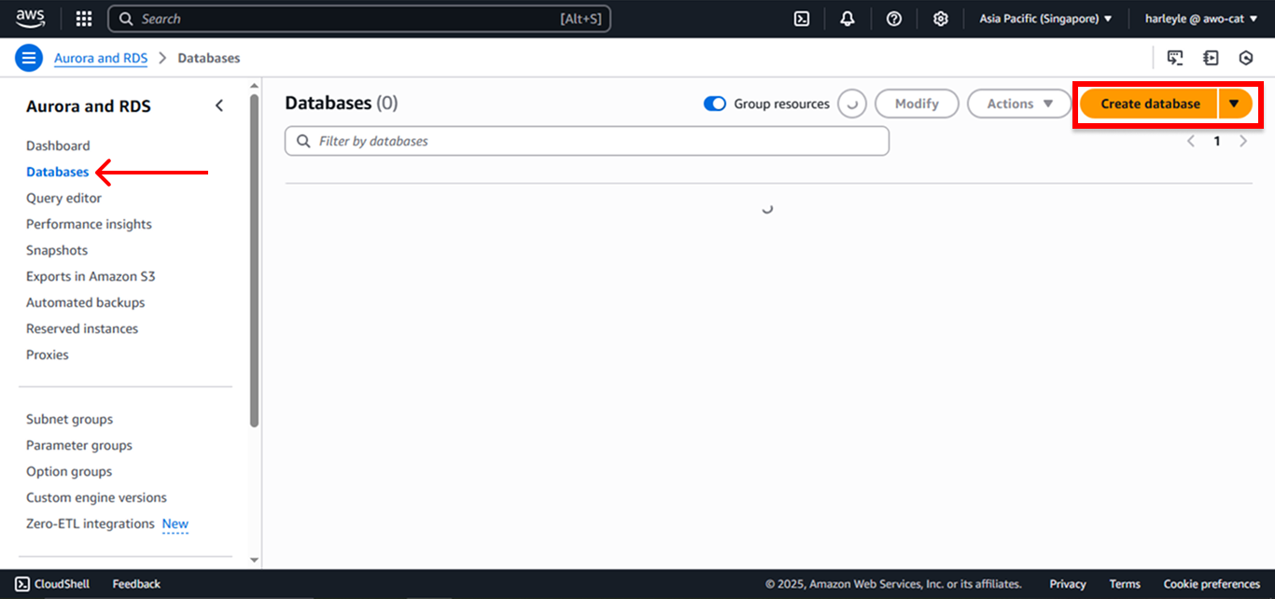Screen dimensions: 1275x599
Task: Open the settings gear in header
Action: pyautogui.click(x=941, y=19)
